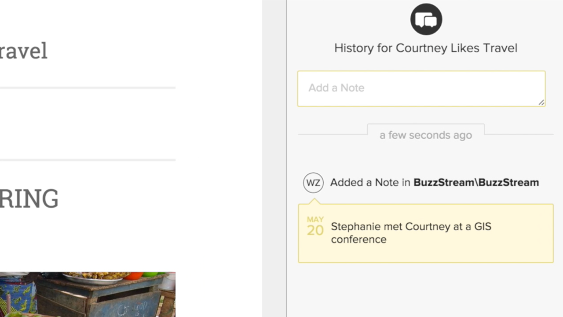Click the 'RING' section heading
This screenshot has width=563, height=317.
coord(29,199)
